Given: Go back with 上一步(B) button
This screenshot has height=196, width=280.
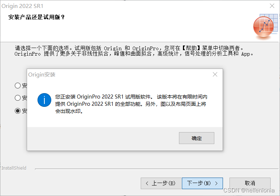Looking at the screenshot, I should [161, 183].
